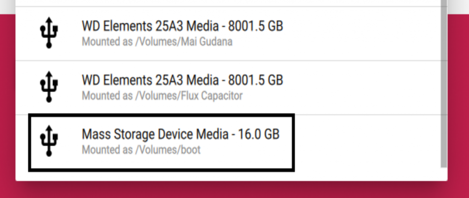The height and width of the screenshot is (198, 469).
Task: Click 'Mounted as /Volumes/boot' subtitle text
Action: (x=141, y=150)
